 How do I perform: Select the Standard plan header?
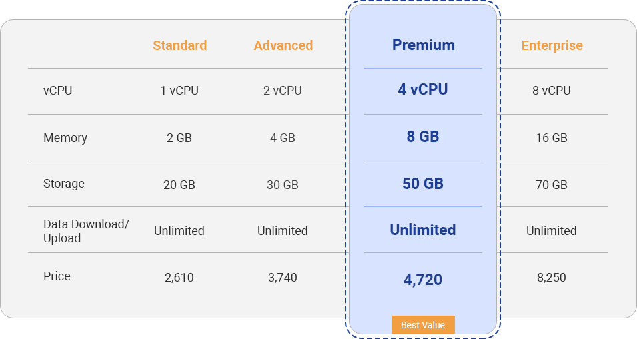click(179, 45)
